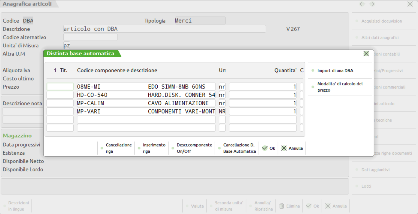
Task: Open Import di una DBA
Action: pos(335,71)
